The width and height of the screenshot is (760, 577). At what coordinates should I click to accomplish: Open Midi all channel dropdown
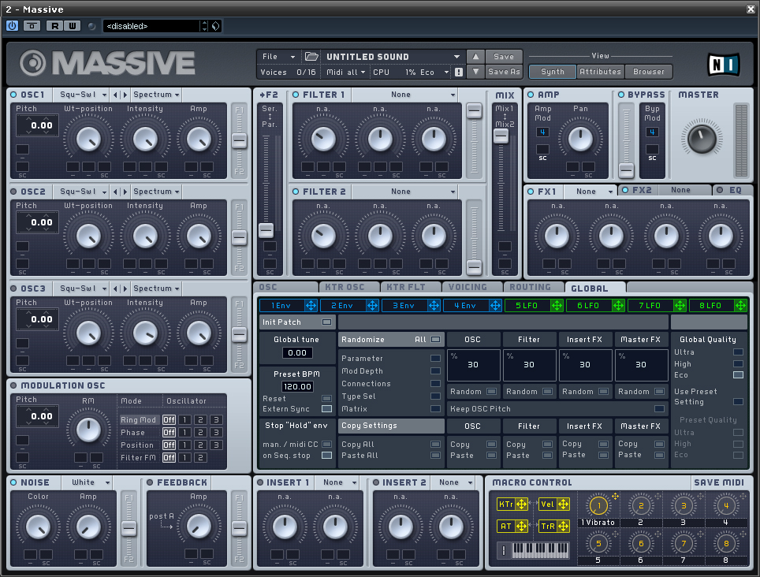345,73
